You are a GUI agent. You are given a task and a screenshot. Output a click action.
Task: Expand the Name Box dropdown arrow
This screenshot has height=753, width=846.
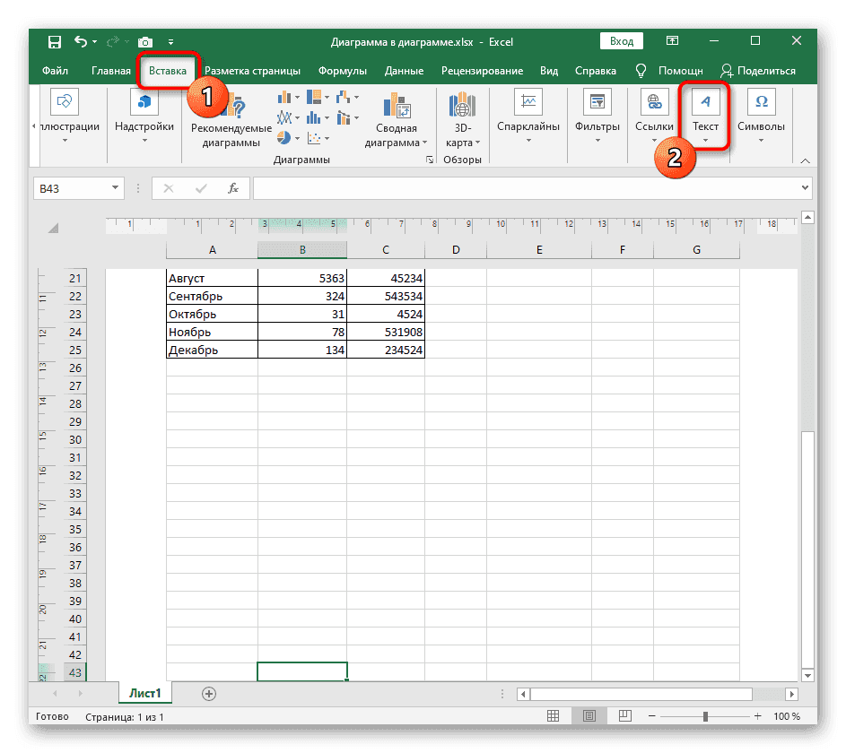coord(115,188)
